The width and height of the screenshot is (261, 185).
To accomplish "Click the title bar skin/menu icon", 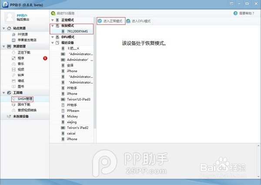I will pos(231,3).
